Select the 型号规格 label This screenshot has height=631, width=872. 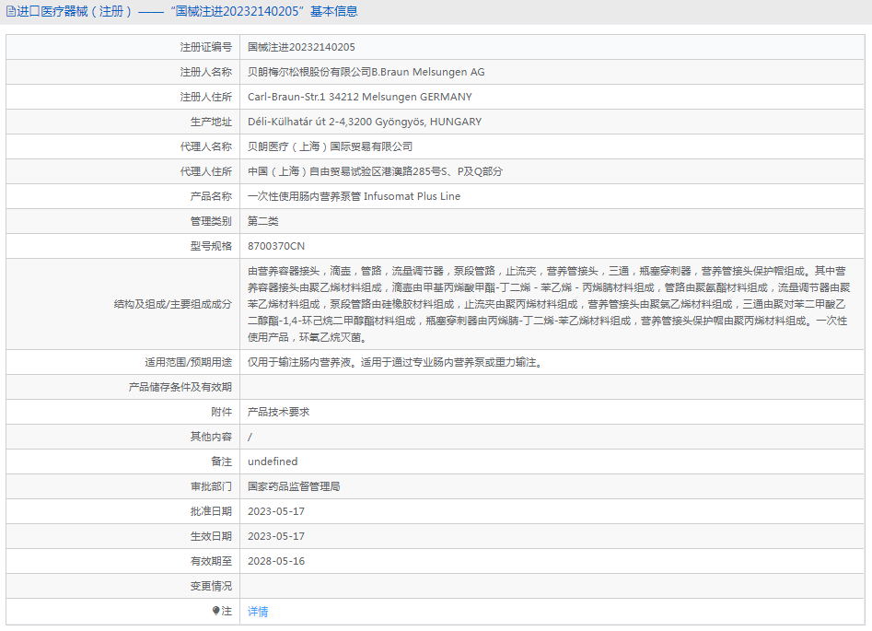[x=211, y=246]
